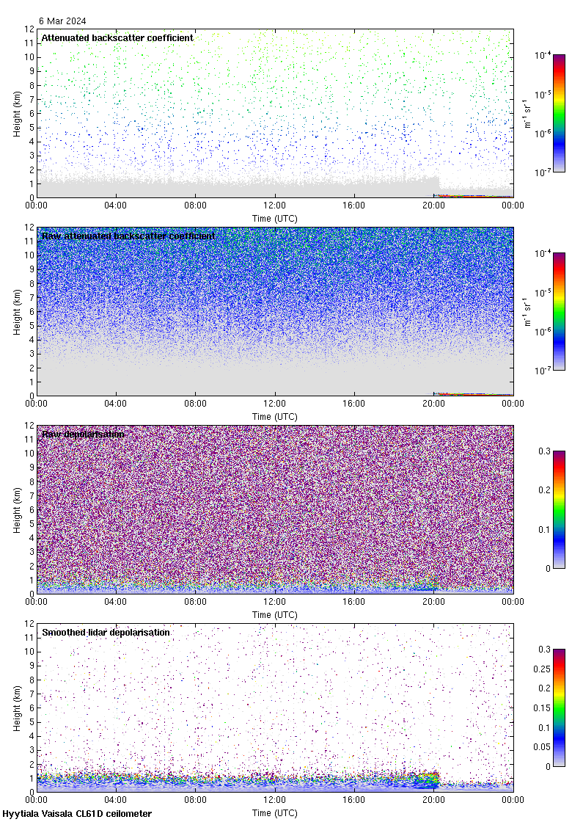Click the 'Raw attenuated backscatter coefficient' panel title
Screen dimensions: 572x822
click(x=128, y=236)
